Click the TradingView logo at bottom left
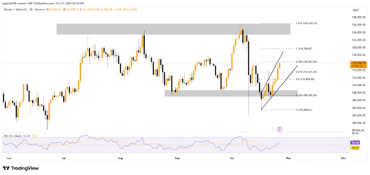Viewport: 370px width, 175px height. pyautogui.click(x=22, y=168)
